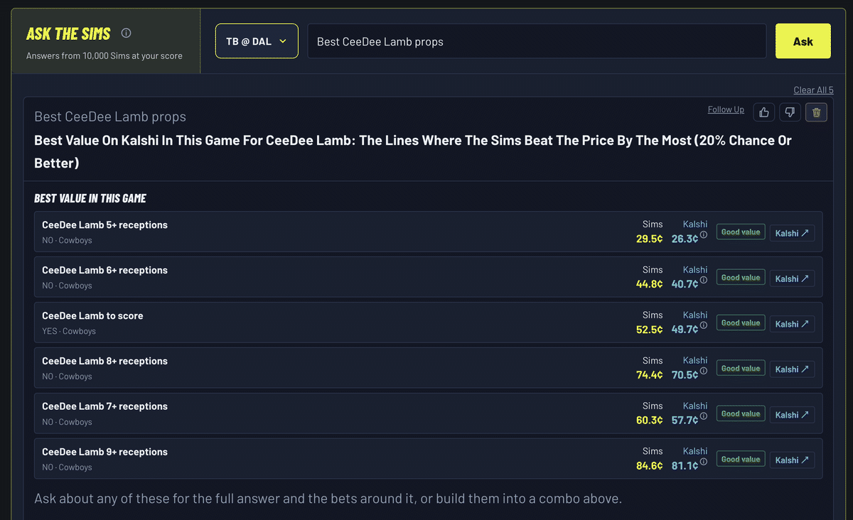
Task: Click the Follow Up link
Action: tap(726, 109)
